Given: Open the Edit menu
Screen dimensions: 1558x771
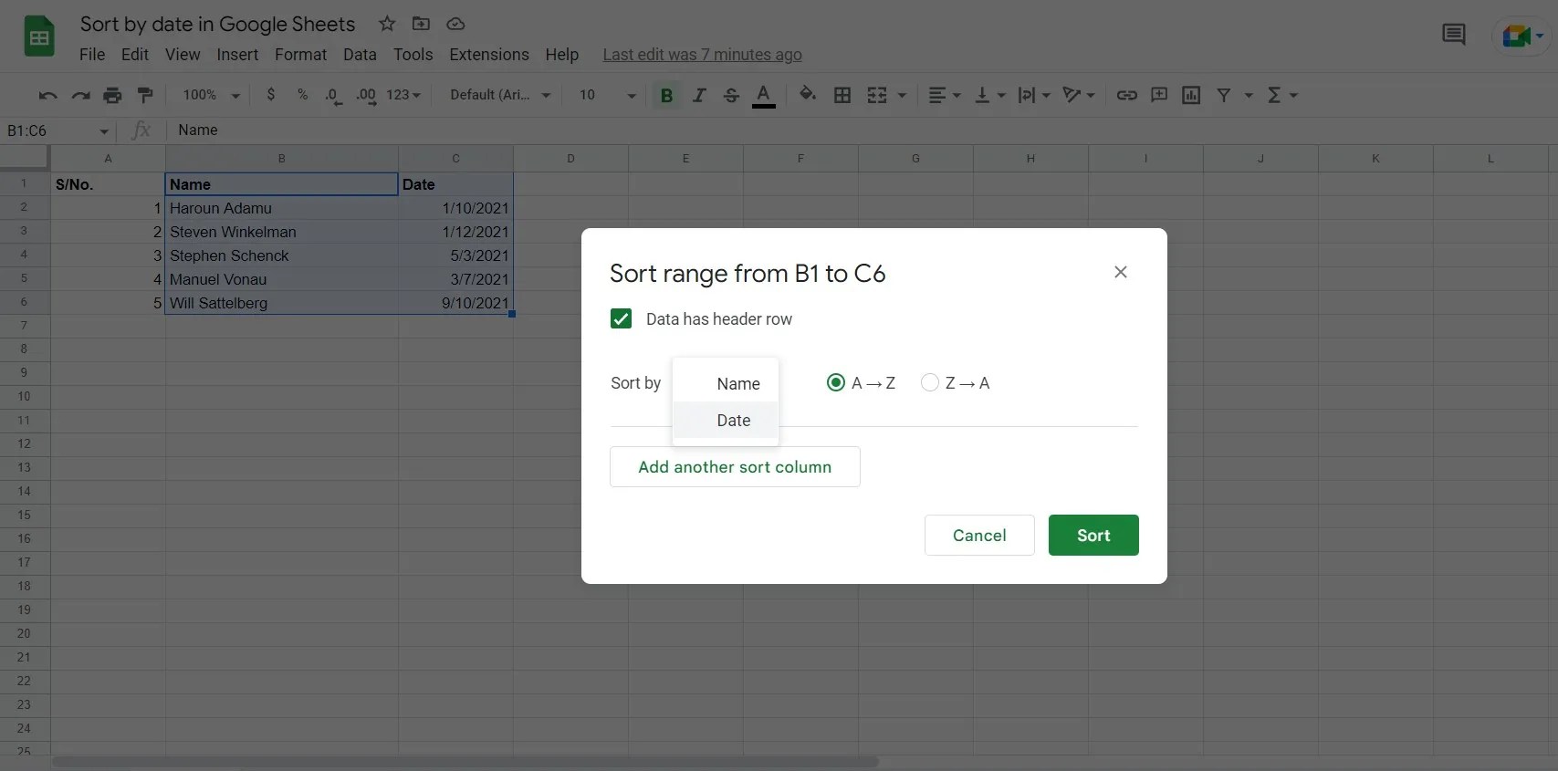Looking at the screenshot, I should (134, 55).
